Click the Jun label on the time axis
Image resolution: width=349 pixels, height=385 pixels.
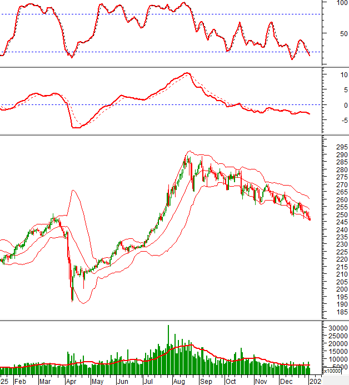tap(123, 382)
